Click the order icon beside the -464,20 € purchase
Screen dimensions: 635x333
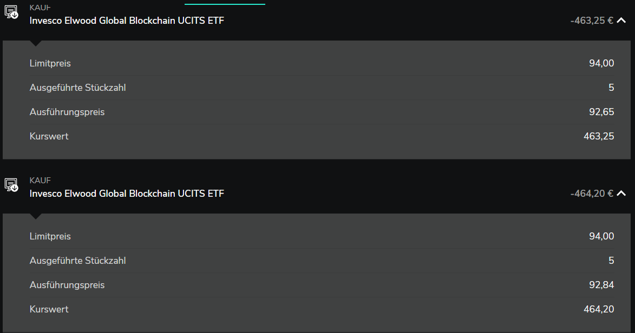coord(11,185)
